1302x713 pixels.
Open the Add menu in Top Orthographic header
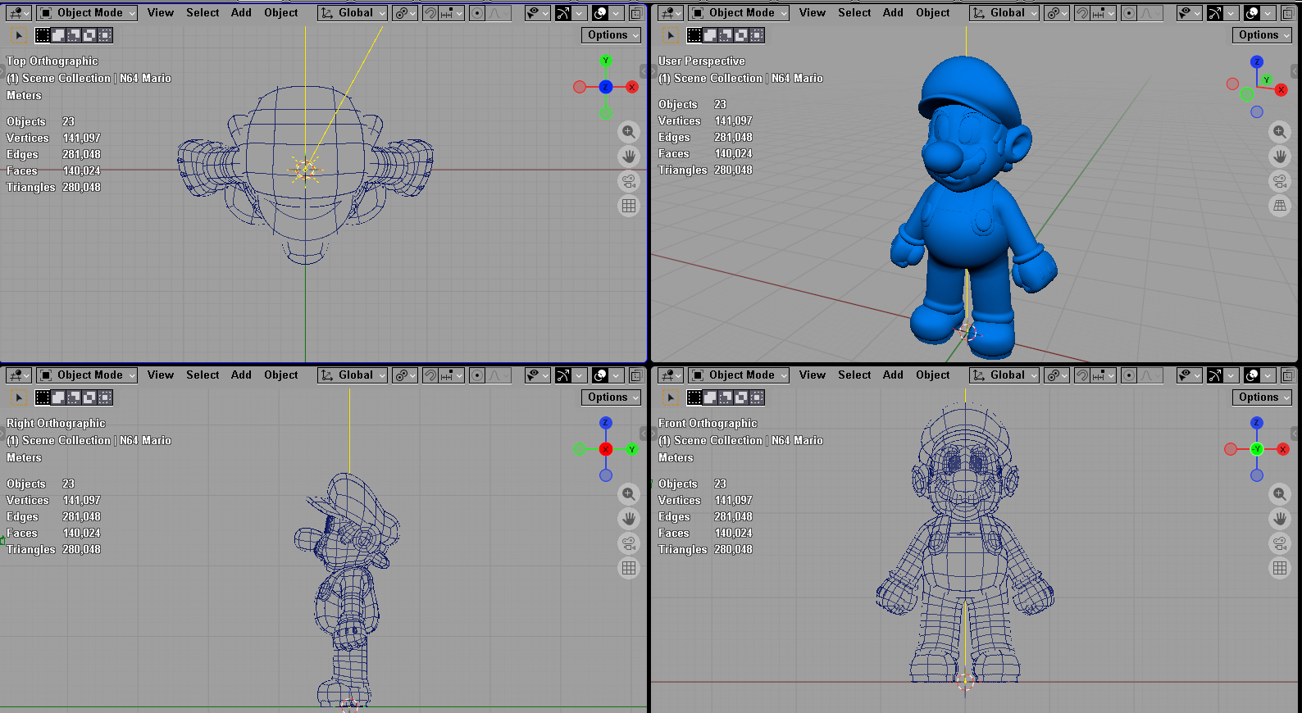coord(241,13)
